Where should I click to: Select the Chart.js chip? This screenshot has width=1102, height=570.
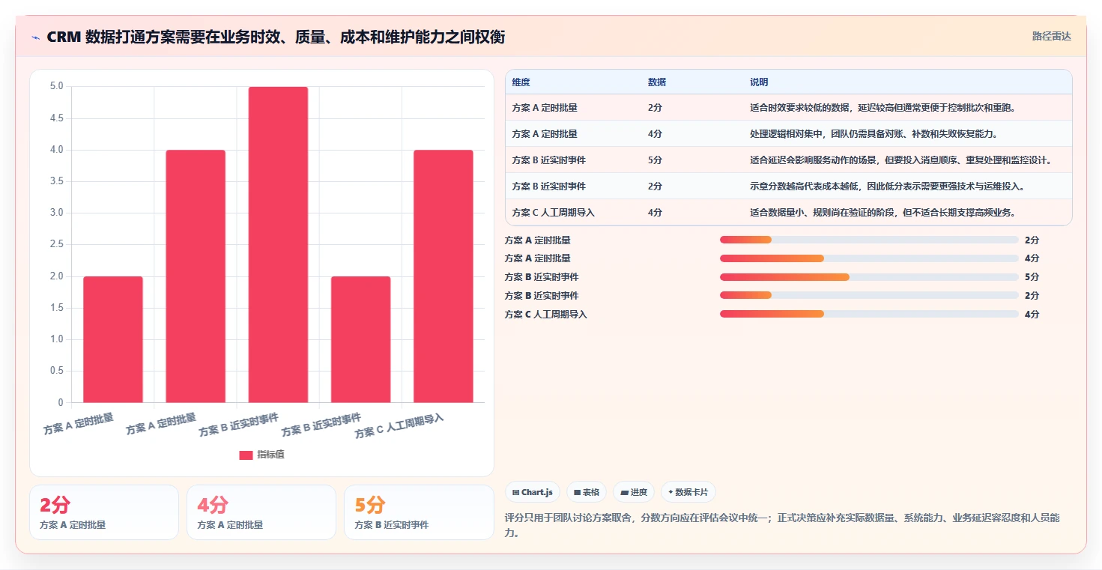(533, 492)
